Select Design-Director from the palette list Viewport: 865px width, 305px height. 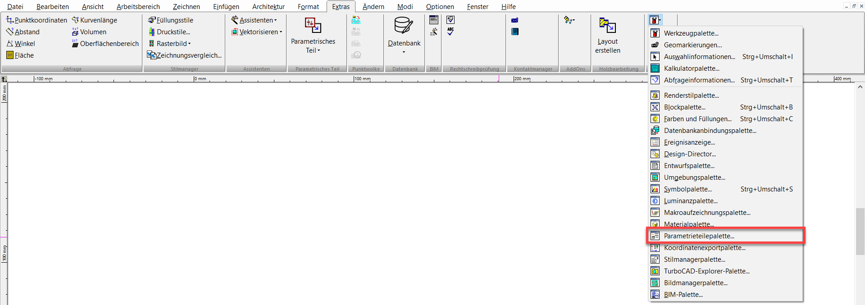point(689,154)
